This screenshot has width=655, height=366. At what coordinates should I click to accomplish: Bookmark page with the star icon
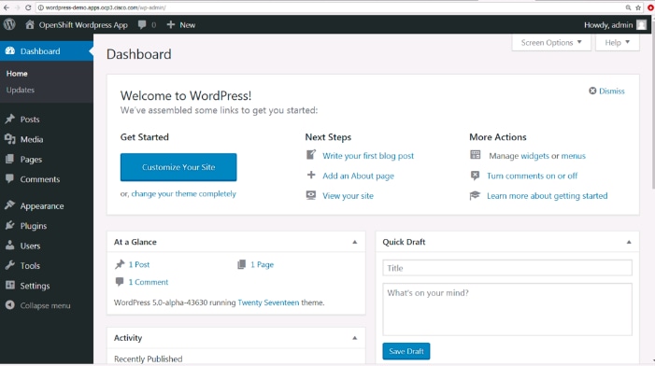(638, 7)
